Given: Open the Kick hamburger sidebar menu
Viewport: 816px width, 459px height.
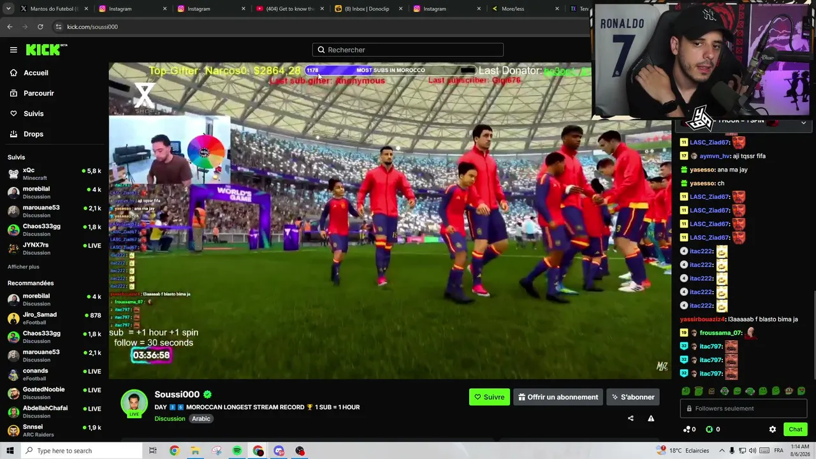Looking at the screenshot, I should point(13,50).
